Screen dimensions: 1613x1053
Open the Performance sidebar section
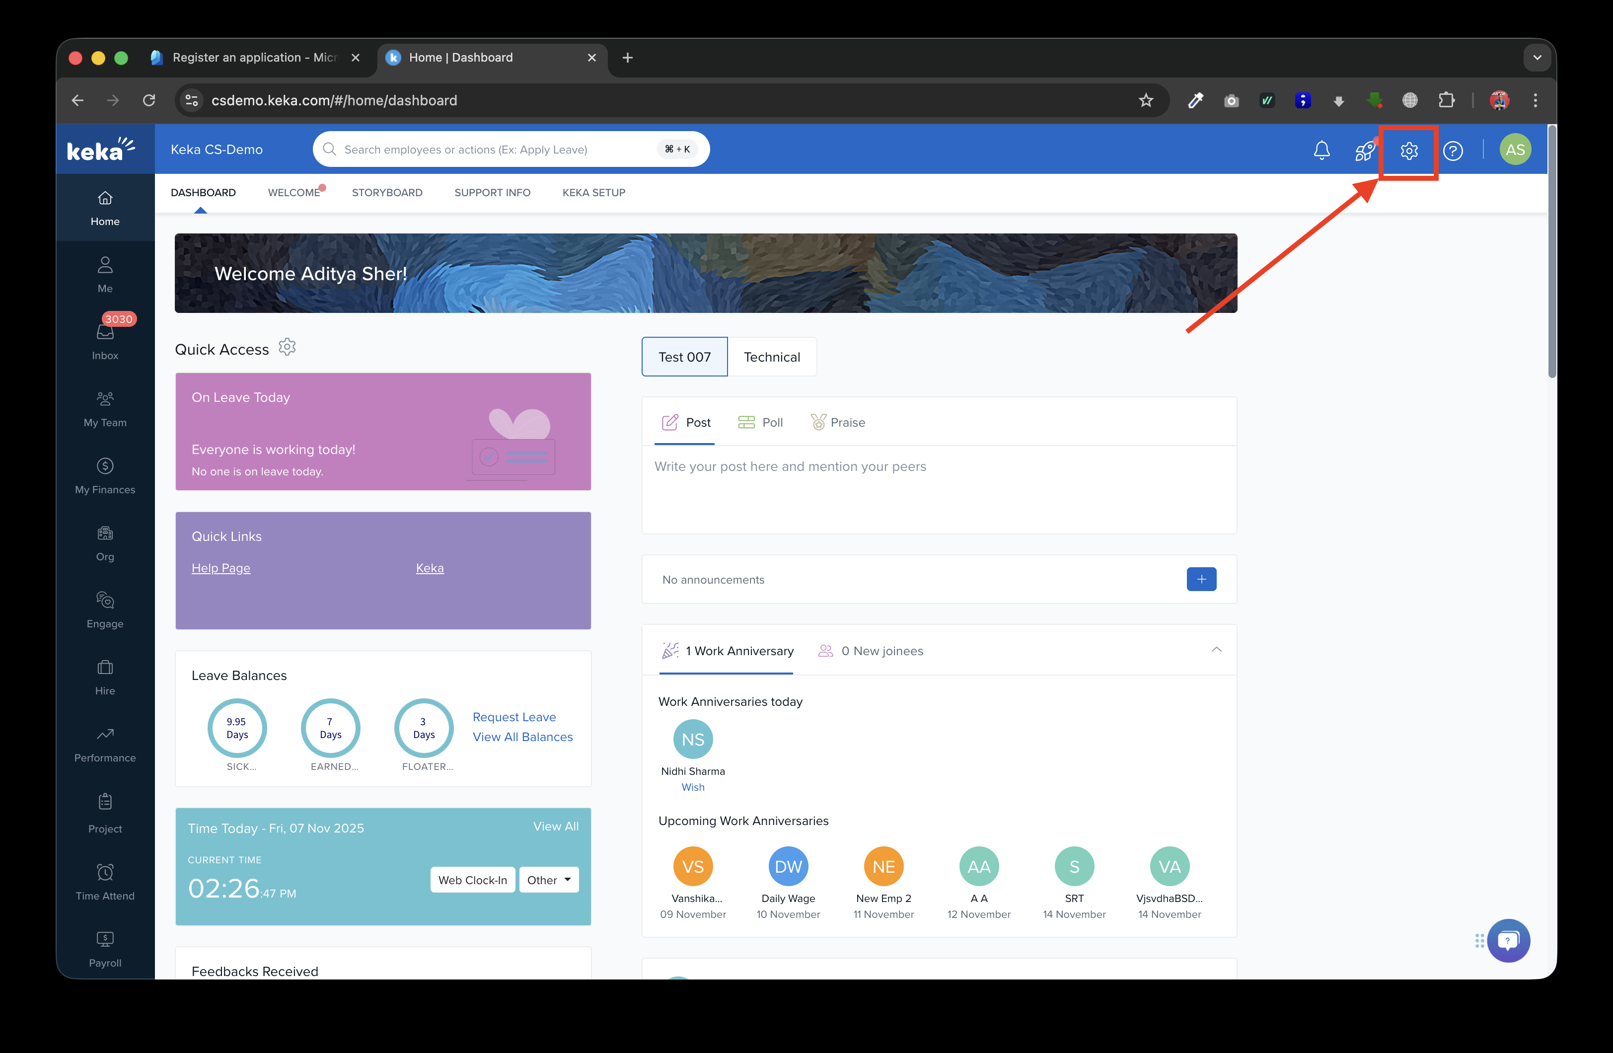pyautogui.click(x=105, y=743)
